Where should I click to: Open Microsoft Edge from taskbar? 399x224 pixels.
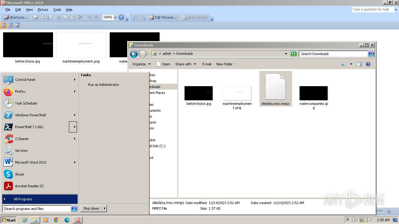[67, 220]
